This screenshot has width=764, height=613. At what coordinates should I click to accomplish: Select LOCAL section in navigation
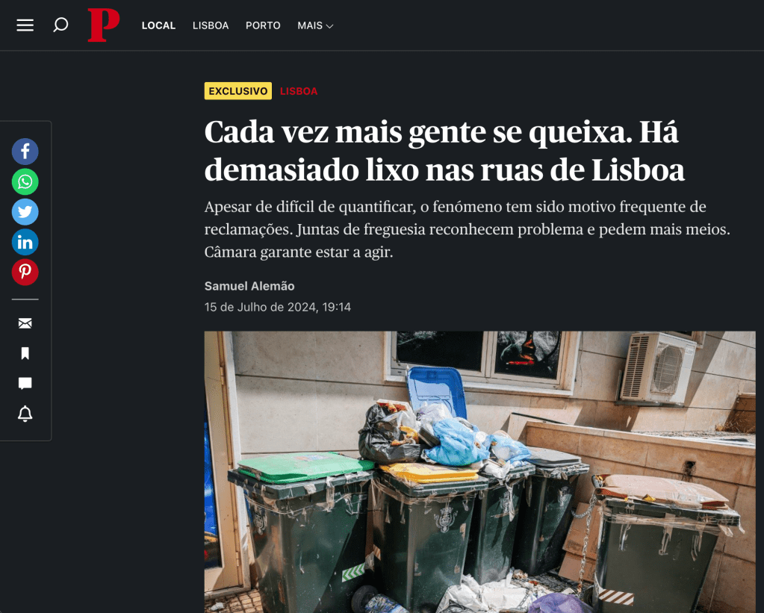pos(158,25)
